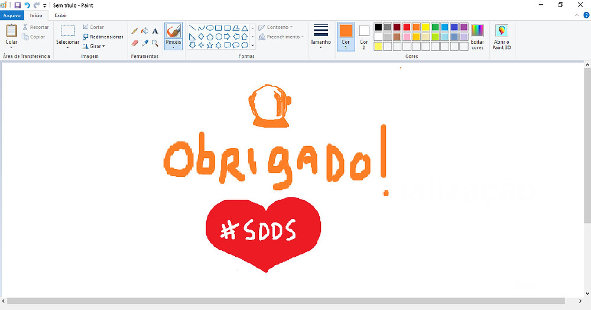Click the horizontal scrollbar right arrow
This screenshot has width=591, height=310.
click(580, 301)
